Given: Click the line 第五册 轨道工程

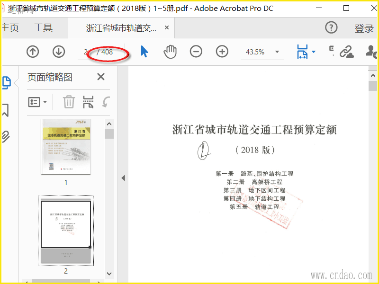Looking at the screenshot, I should [x=254, y=207].
